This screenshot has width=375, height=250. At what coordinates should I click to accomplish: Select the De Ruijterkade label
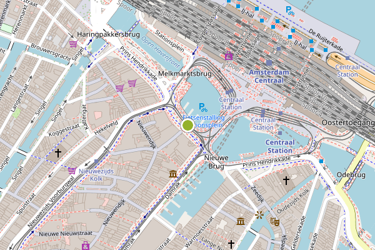click(326, 40)
